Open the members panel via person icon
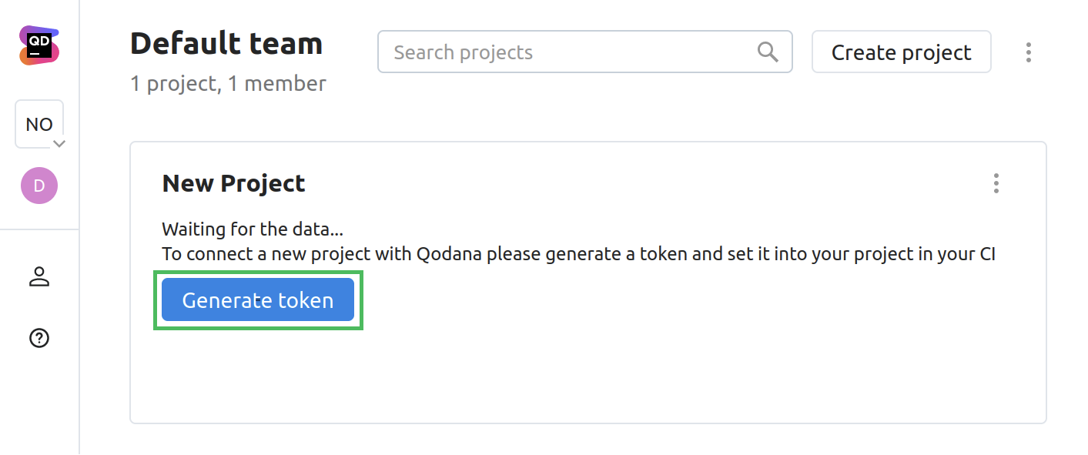 click(39, 278)
